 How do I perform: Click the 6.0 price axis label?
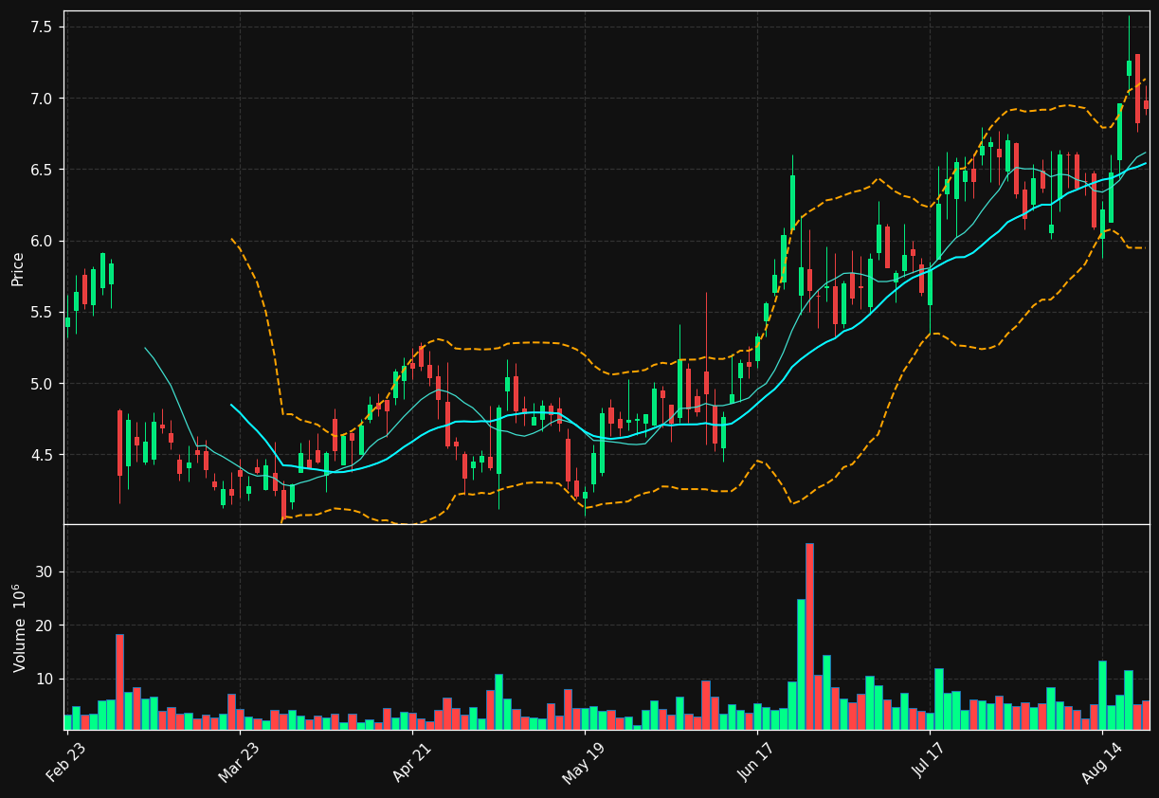(41, 241)
